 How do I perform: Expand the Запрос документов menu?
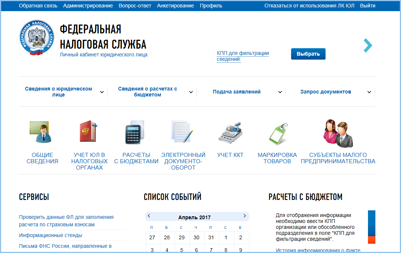pyautogui.click(x=369, y=92)
